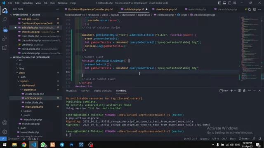This screenshot has height=148, width=264.
Task: Switch to the Output panel tab
Action: [85, 91]
